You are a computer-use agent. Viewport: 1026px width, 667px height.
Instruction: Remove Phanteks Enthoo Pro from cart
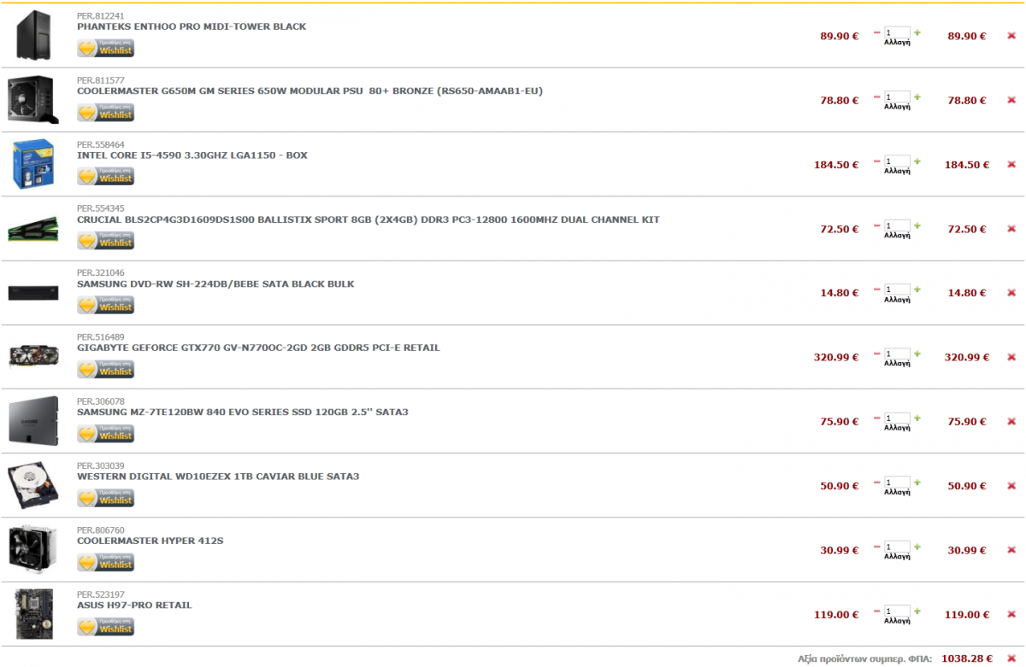[1011, 36]
